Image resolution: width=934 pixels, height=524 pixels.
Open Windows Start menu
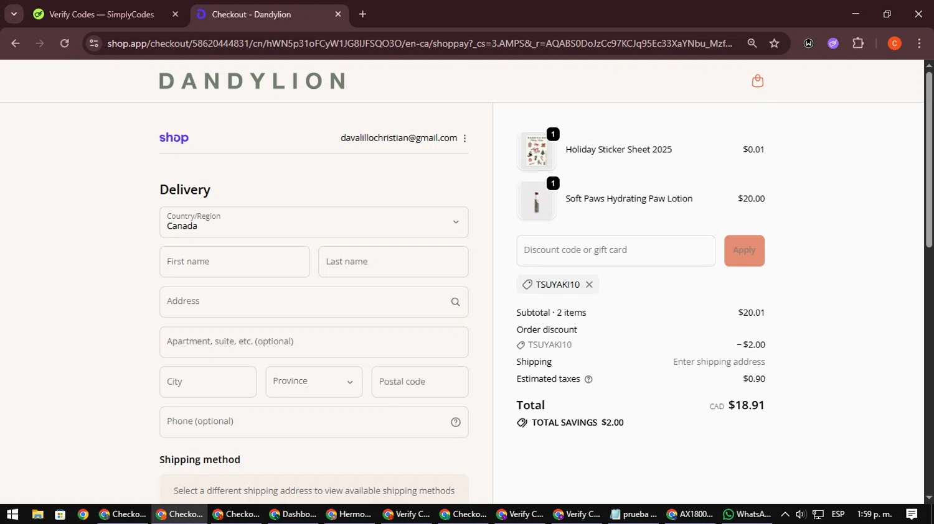pyautogui.click(x=12, y=514)
